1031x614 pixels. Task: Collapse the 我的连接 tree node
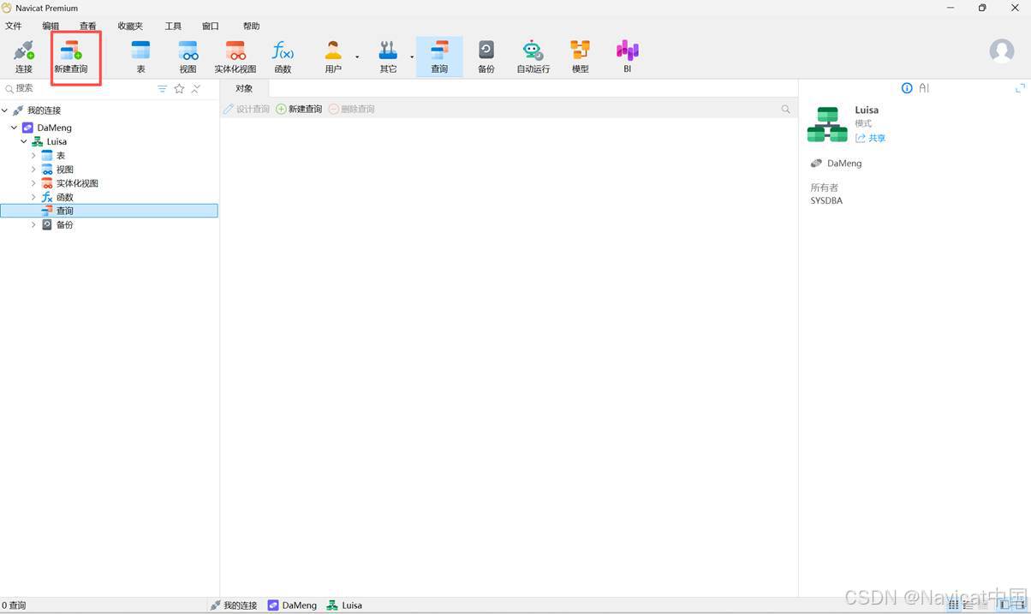[x=5, y=110]
